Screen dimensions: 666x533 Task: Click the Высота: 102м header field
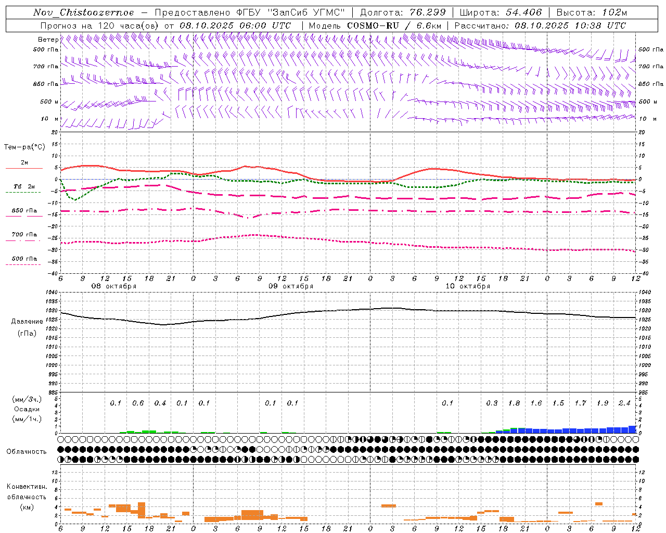click(592, 12)
